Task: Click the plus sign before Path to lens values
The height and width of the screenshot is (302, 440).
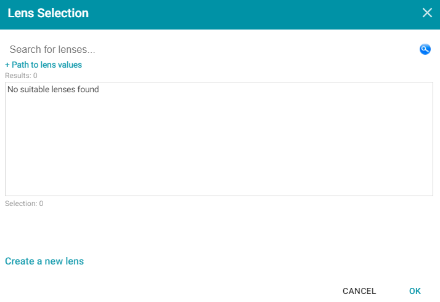Action: 7,65
